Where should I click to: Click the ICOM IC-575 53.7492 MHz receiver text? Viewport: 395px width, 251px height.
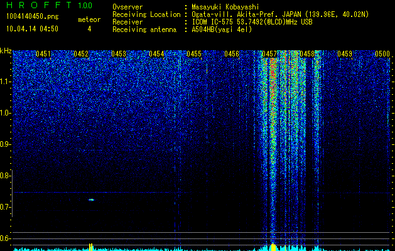(x=252, y=22)
